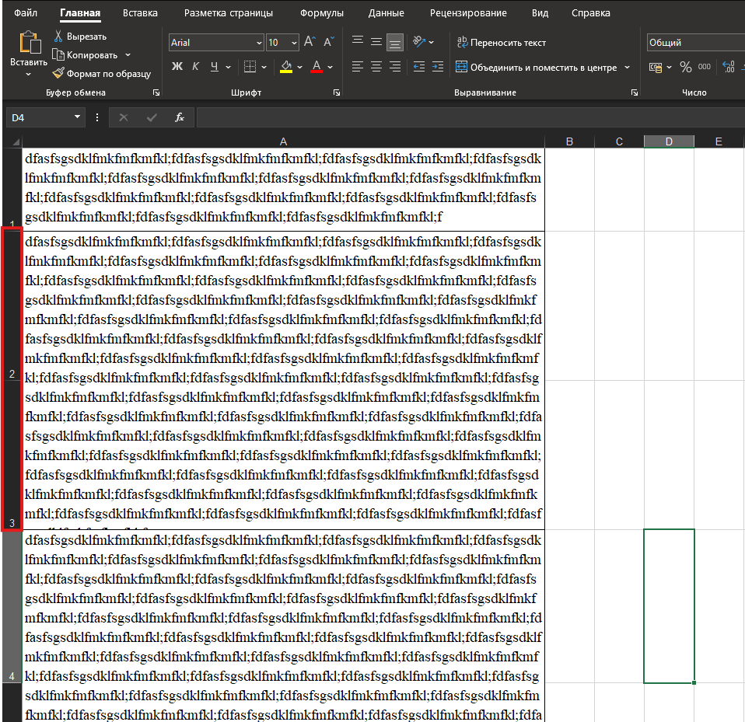Click the Copy (Копировать) button
The width and height of the screenshot is (745, 722).
pos(86,55)
